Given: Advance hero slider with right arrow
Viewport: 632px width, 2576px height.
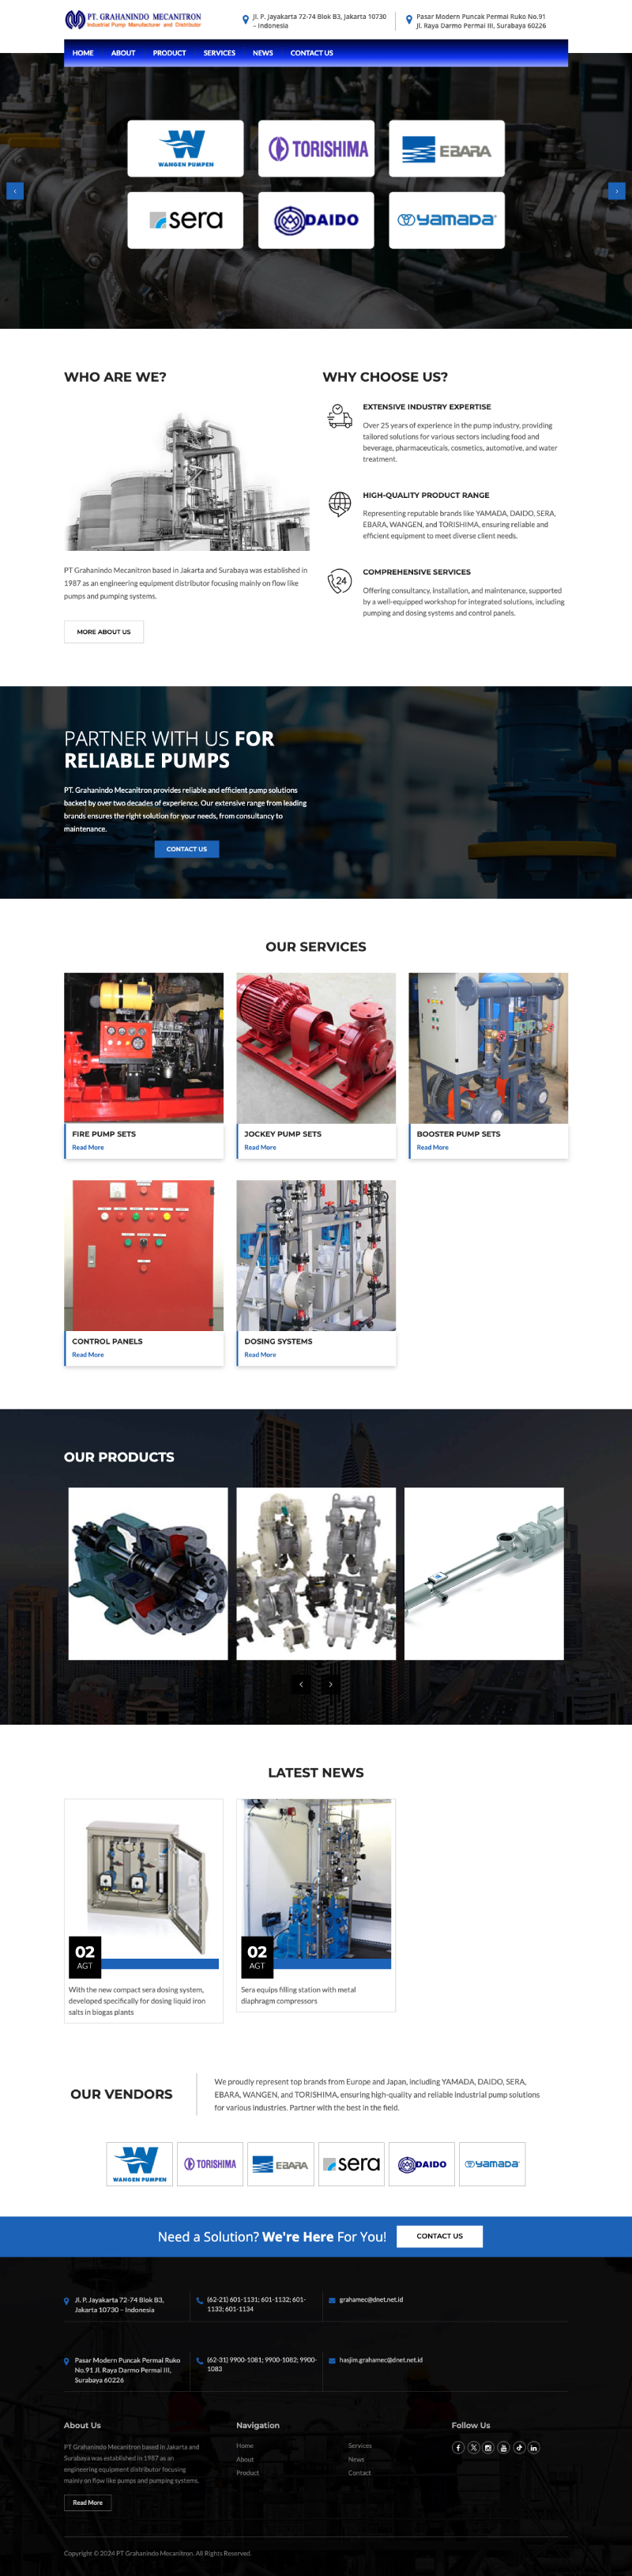Looking at the screenshot, I should (x=617, y=191).
